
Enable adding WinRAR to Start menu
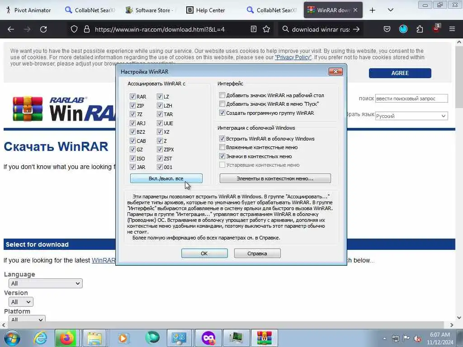[x=222, y=104]
